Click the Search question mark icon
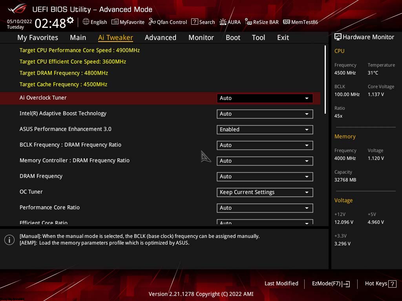The width and height of the screenshot is (402, 301). [x=195, y=22]
